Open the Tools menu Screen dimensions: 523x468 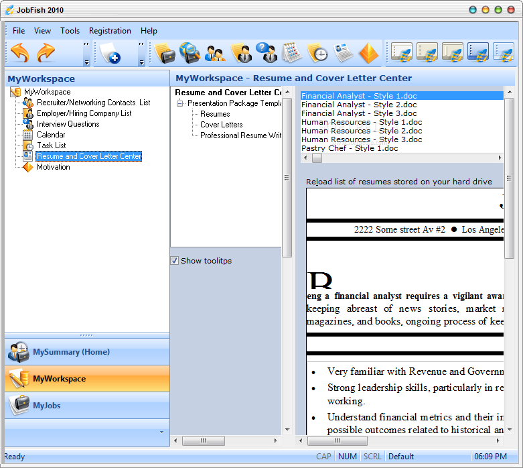70,31
